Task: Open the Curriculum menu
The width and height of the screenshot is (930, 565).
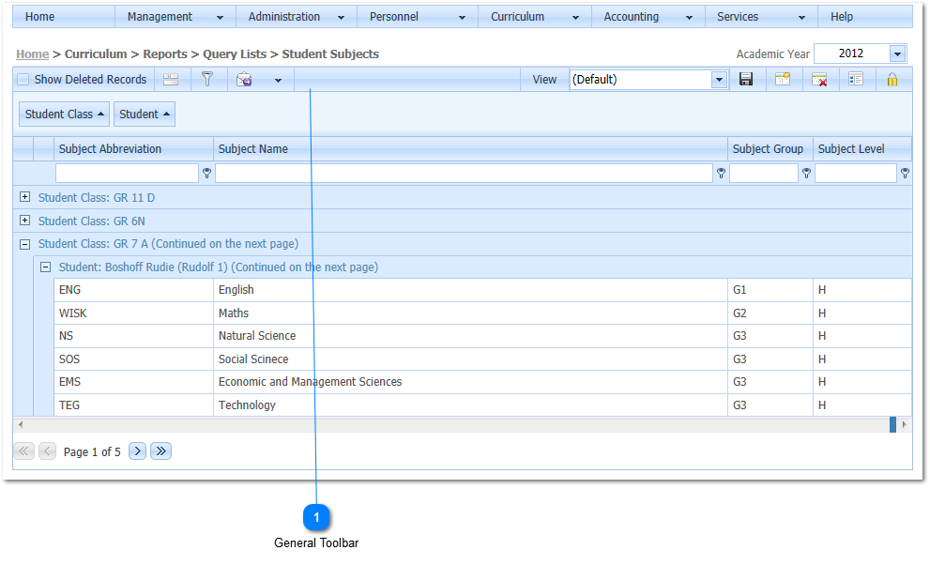Action: tap(534, 17)
